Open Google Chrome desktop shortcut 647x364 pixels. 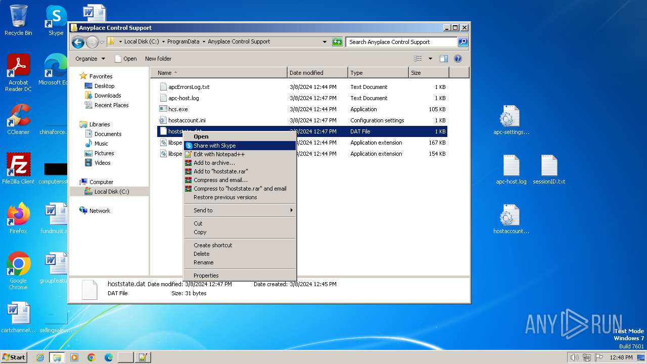(18, 270)
